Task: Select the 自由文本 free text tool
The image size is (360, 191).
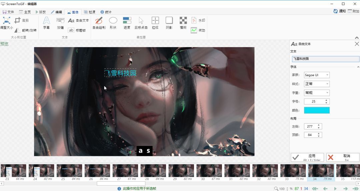Action: pyautogui.click(x=78, y=20)
